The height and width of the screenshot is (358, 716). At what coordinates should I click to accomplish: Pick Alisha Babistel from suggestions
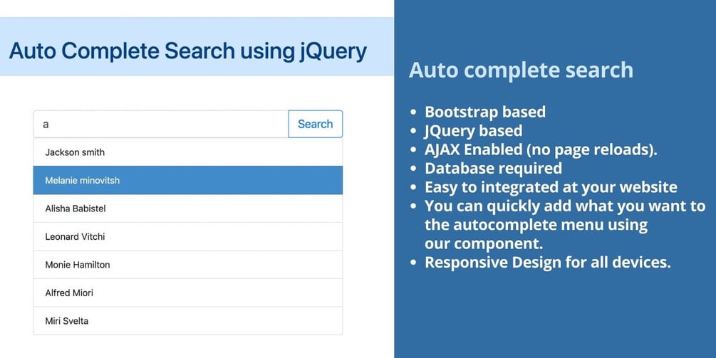click(x=187, y=209)
